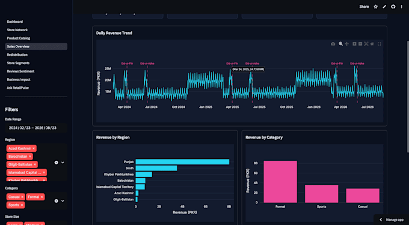
Task: Click the Zoom out chart toolbar icon
Action: 360,44
